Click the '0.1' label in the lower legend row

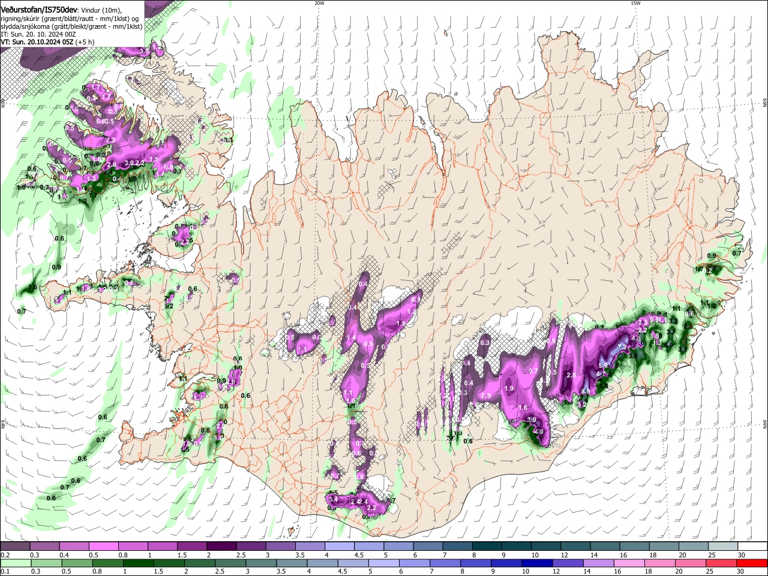click(5, 572)
